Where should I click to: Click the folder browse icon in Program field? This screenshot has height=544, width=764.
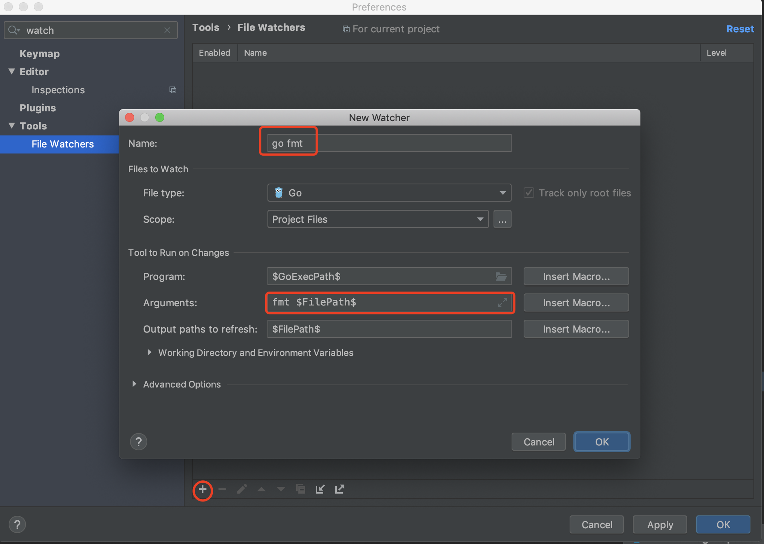click(501, 277)
